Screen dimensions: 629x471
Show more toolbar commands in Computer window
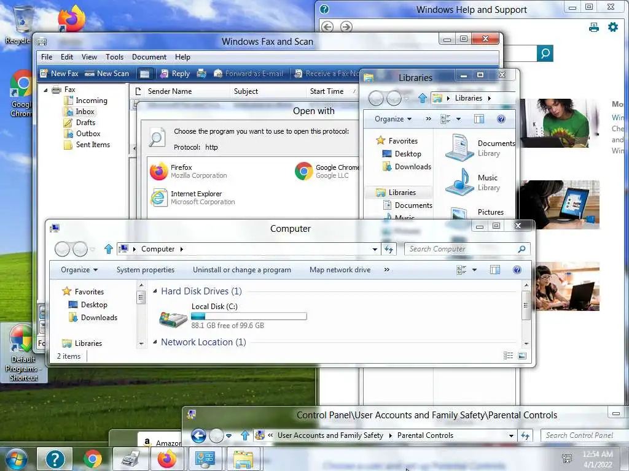[387, 270]
